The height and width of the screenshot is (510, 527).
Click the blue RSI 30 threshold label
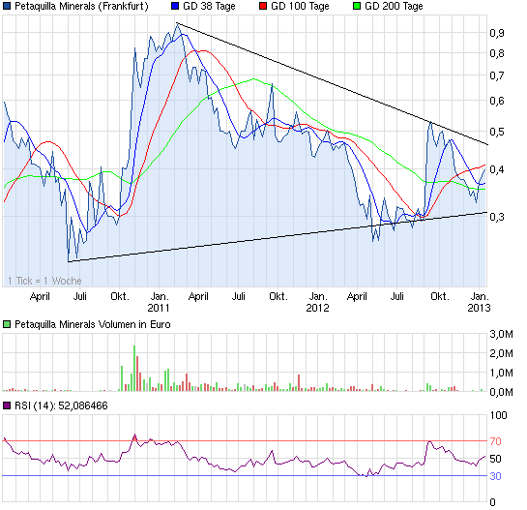click(495, 476)
